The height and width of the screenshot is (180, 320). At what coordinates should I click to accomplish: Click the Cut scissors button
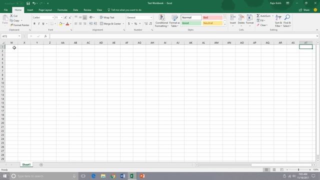point(14,16)
